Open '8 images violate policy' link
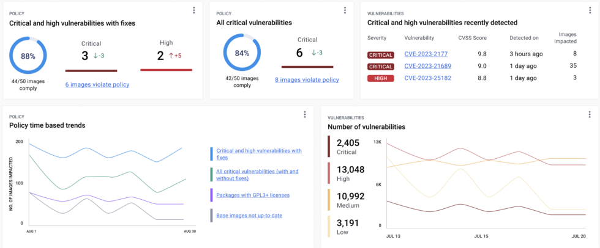Image resolution: width=600 pixels, height=248 pixels. 307,79
